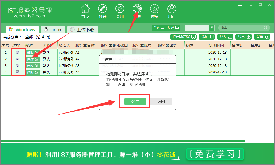Screen dimensions: 275x165
Task: Click the search magnifier icon
Action: pyautogui.click(x=266, y=28)
